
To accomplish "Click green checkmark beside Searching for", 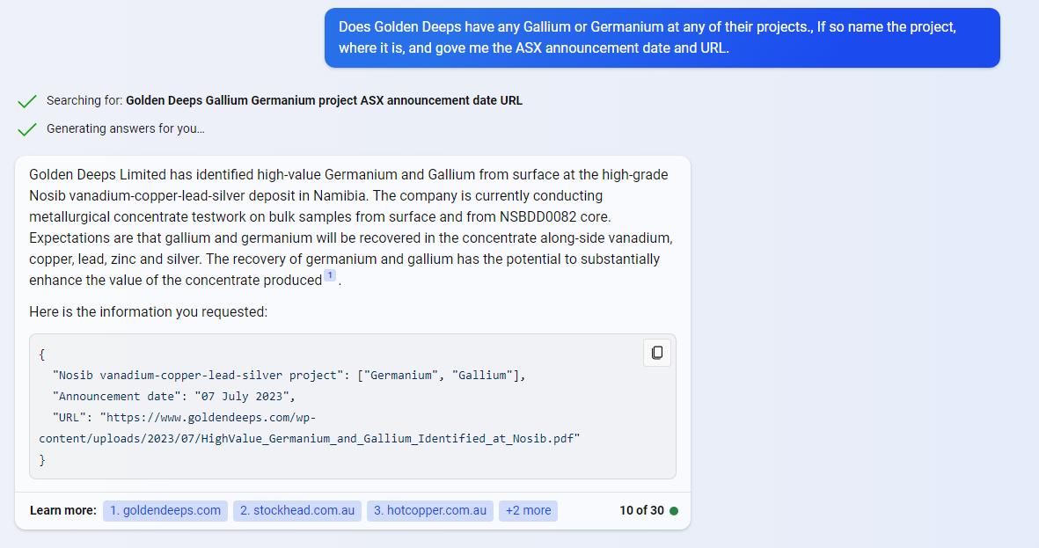I will pyautogui.click(x=27, y=101).
